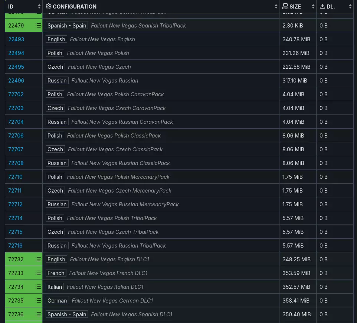357x323 pixels.
Task: Go to depot 72712
Action: click(15, 204)
